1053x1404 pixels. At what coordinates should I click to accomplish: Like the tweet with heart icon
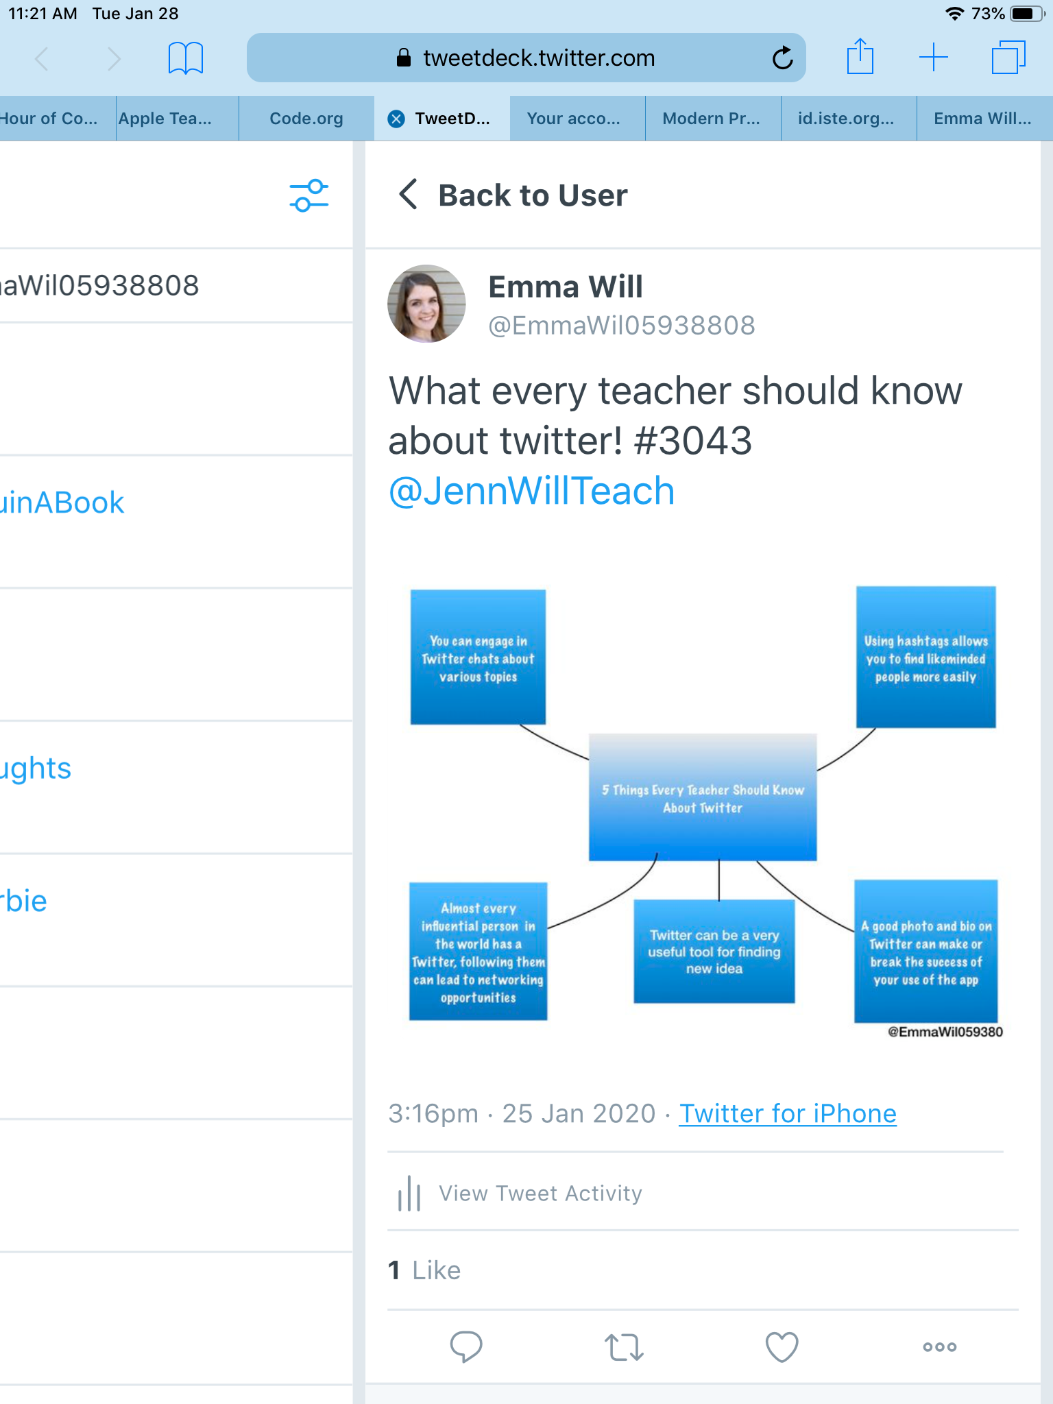[x=782, y=1346]
